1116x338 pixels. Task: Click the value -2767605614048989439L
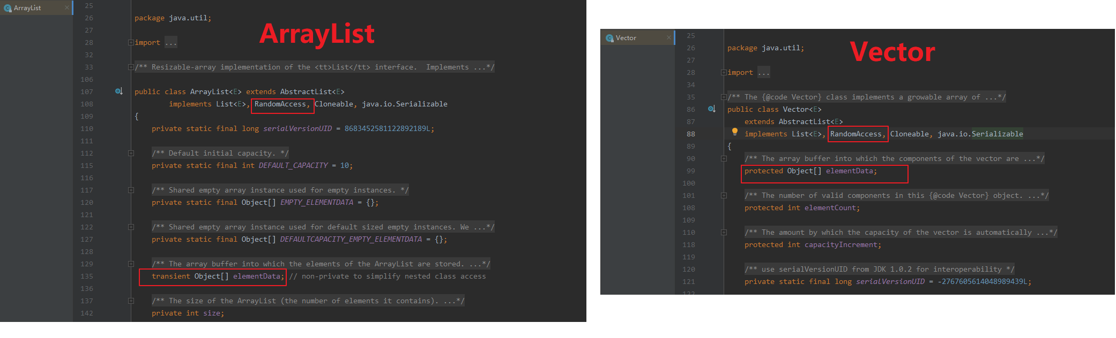pos(985,281)
